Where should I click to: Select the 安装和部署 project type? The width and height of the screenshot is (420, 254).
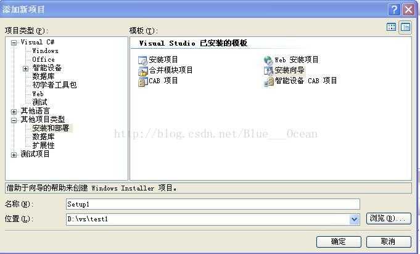click(x=51, y=128)
